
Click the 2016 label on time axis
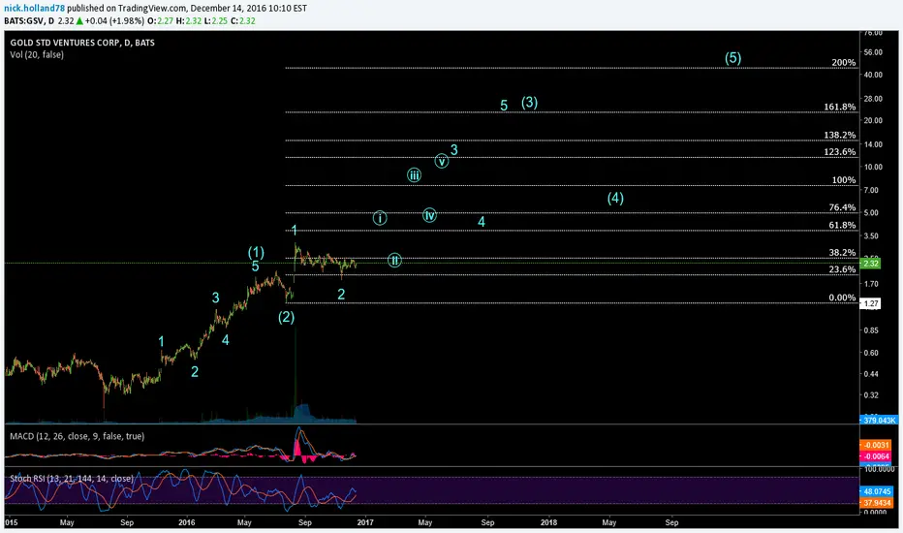[x=187, y=522]
